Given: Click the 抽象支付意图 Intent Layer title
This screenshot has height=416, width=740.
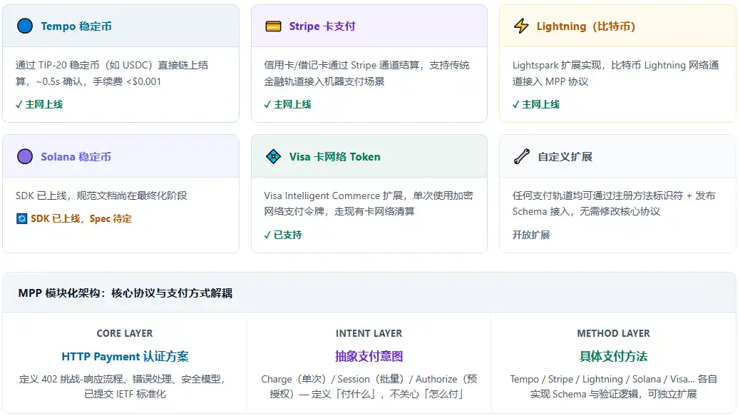Looking at the screenshot, I should (369, 356).
